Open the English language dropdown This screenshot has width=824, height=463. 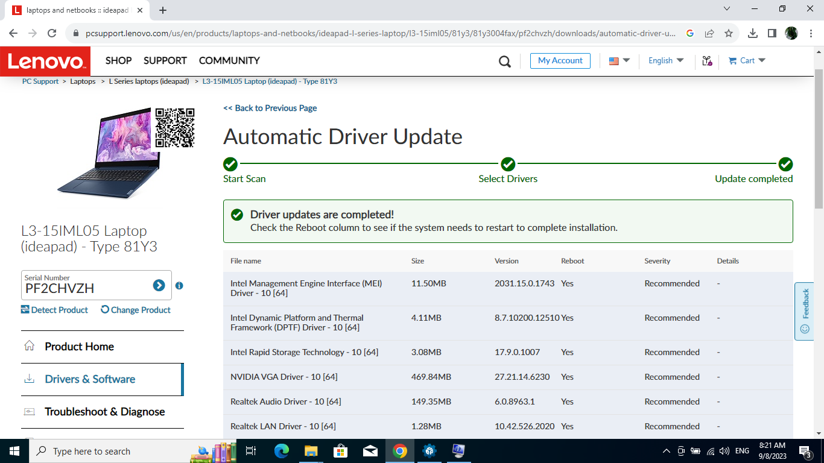pos(666,60)
